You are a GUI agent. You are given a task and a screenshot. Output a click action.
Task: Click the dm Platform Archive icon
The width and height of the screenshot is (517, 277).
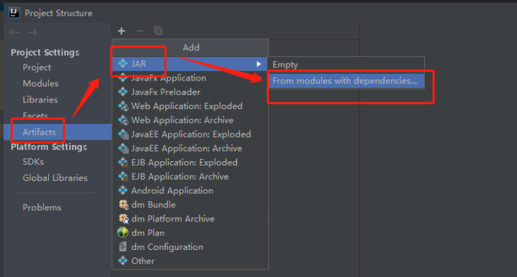(123, 219)
